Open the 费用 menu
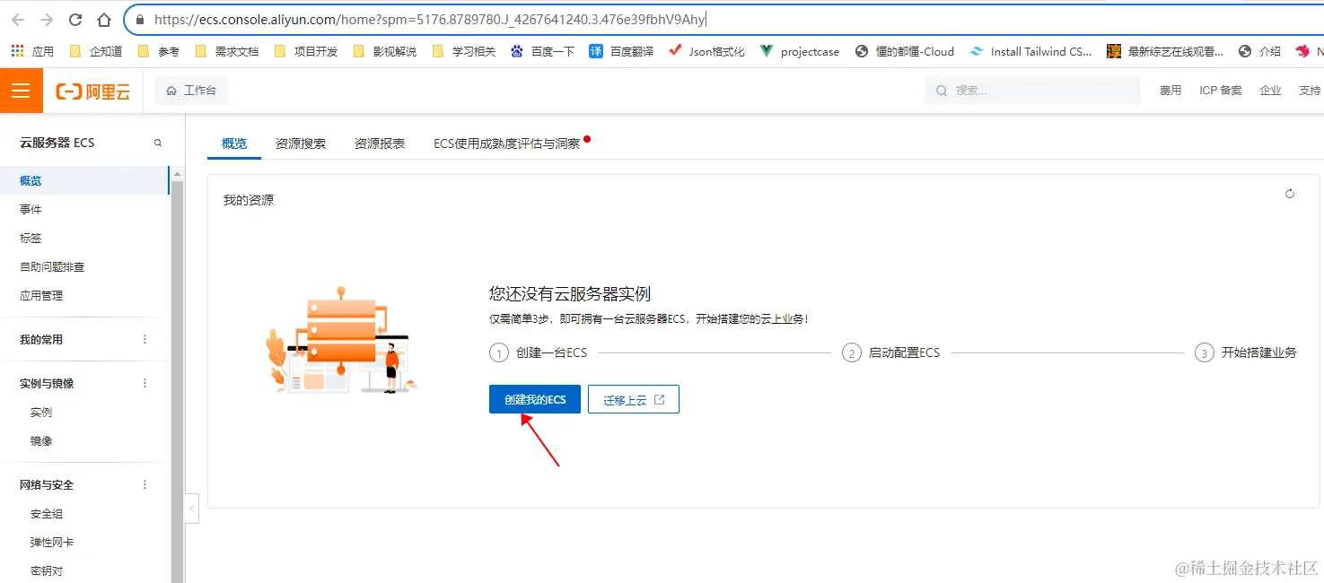 pos(1171,91)
